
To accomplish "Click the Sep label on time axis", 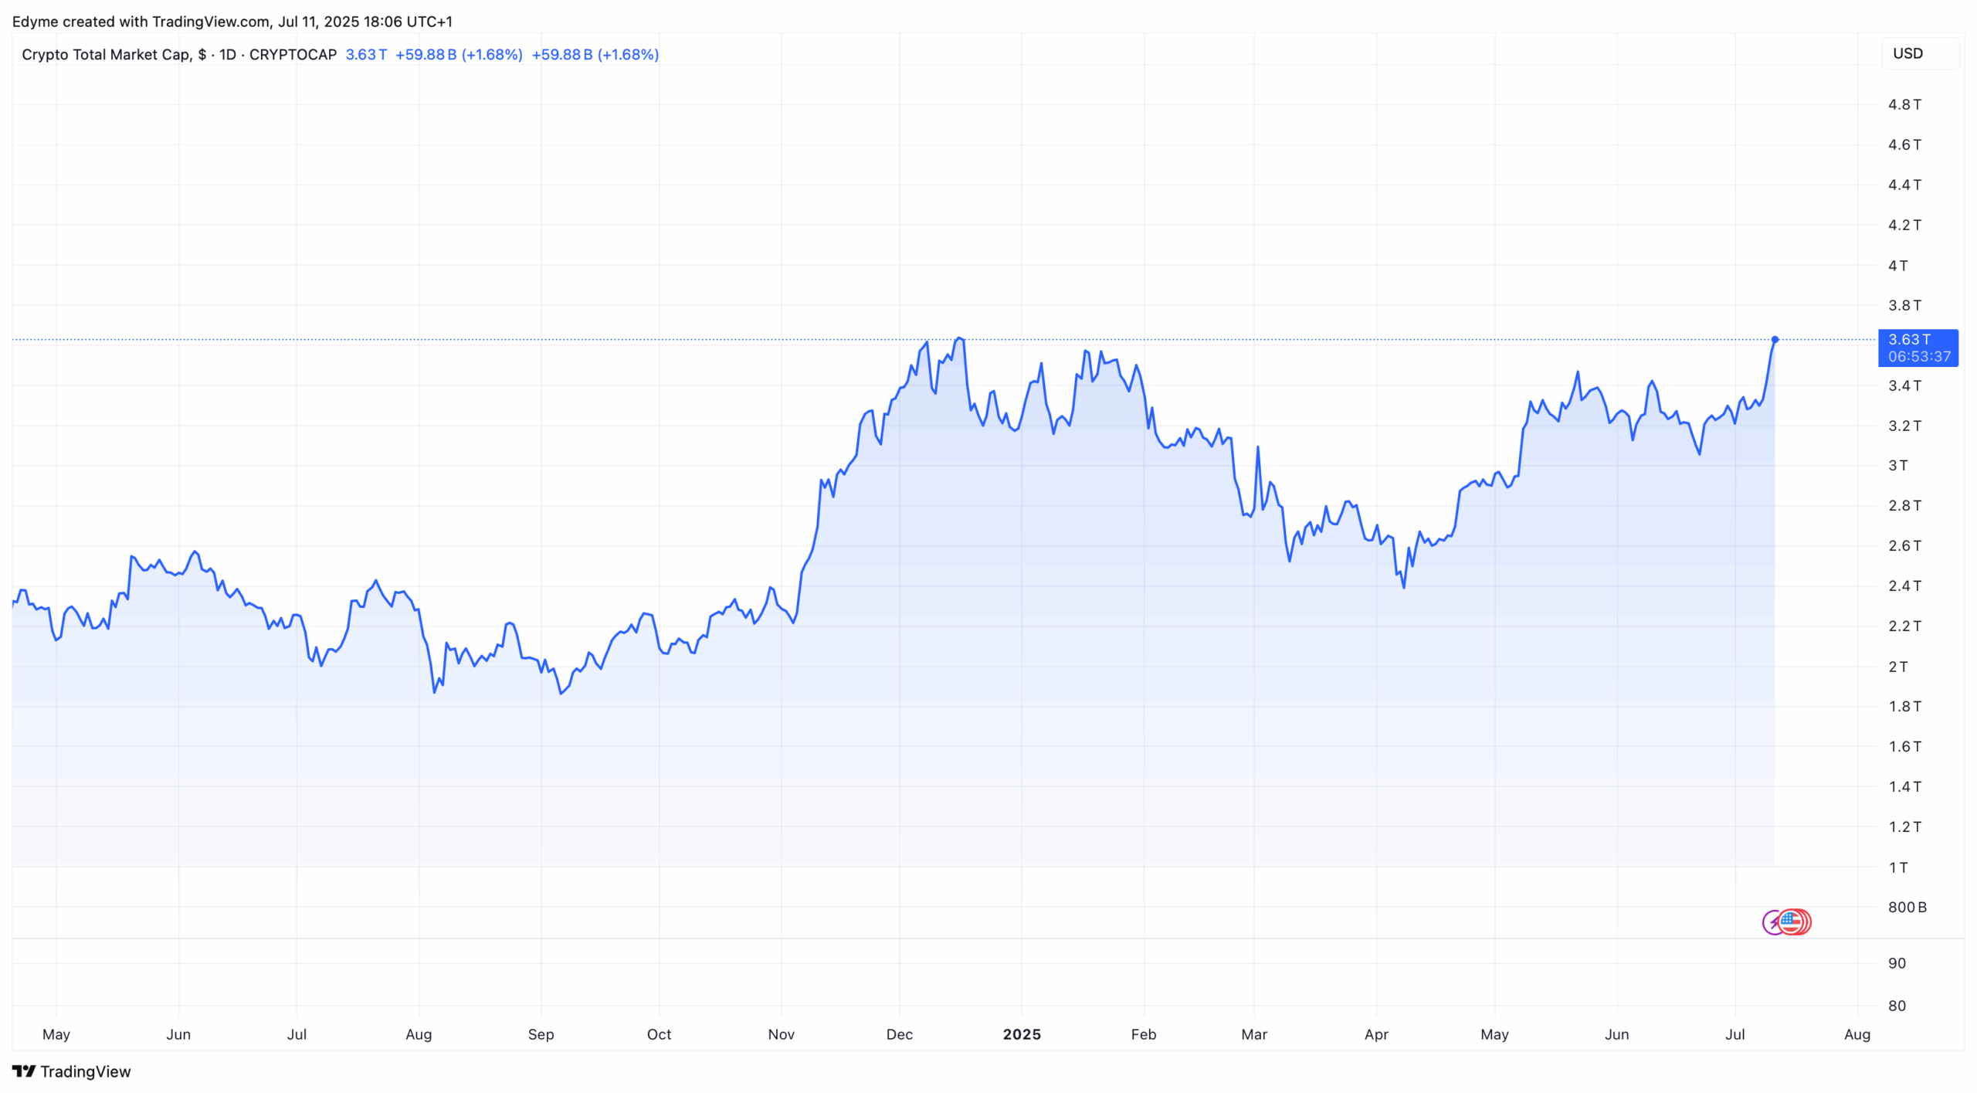I will click(x=541, y=1034).
